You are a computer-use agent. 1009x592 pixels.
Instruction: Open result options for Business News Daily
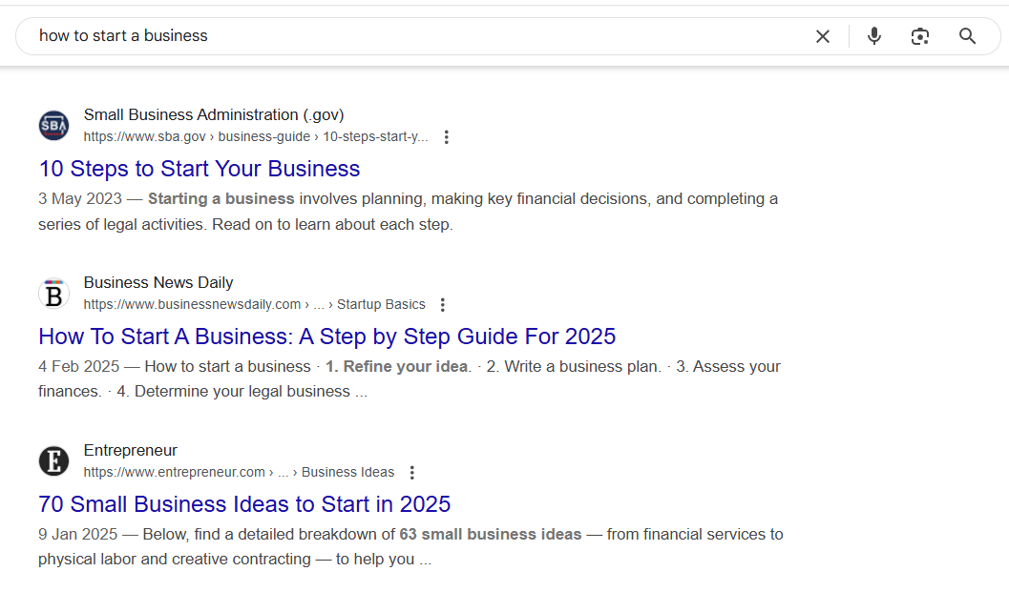click(x=442, y=304)
